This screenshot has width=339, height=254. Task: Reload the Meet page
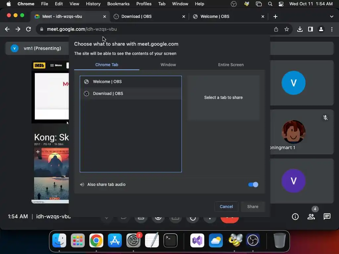(x=28, y=29)
